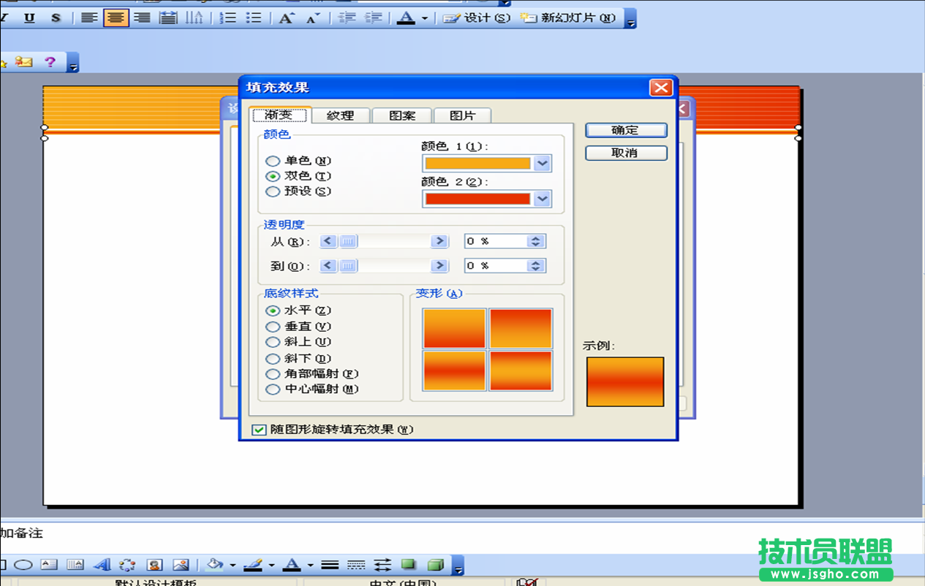Screen dimensions: 925x586
Task: Click the fill color paint bucket icon
Action: (x=214, y=565)
